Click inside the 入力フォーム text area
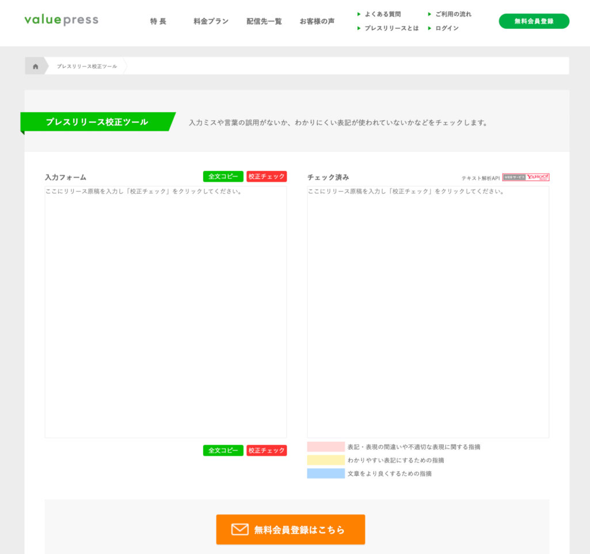 (165, 311)
